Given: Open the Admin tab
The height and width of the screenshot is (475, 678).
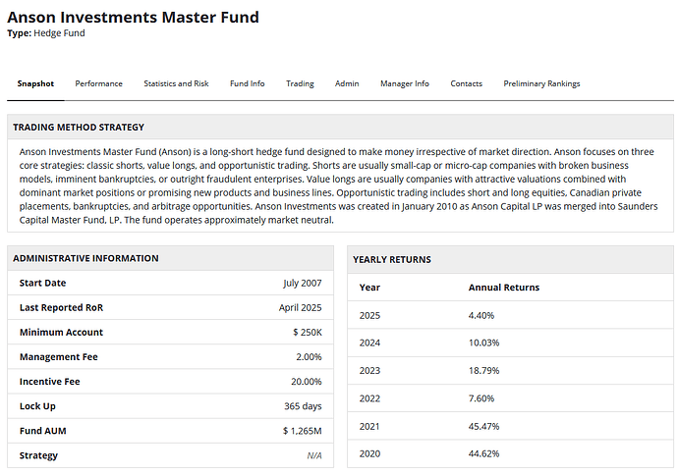Looking at the screenshot, I should [x=347, y=83].
